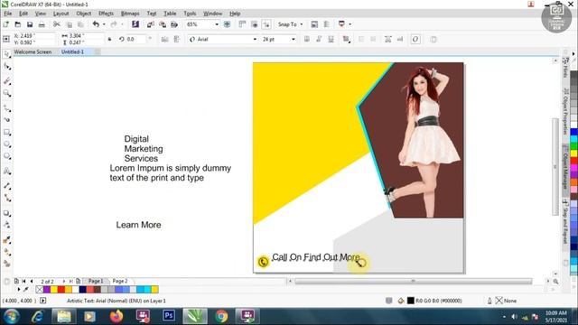The width and height of the screenshot is (578, 325).
Task: Select the Crop tool in toolbox
Action: point(6,80)
